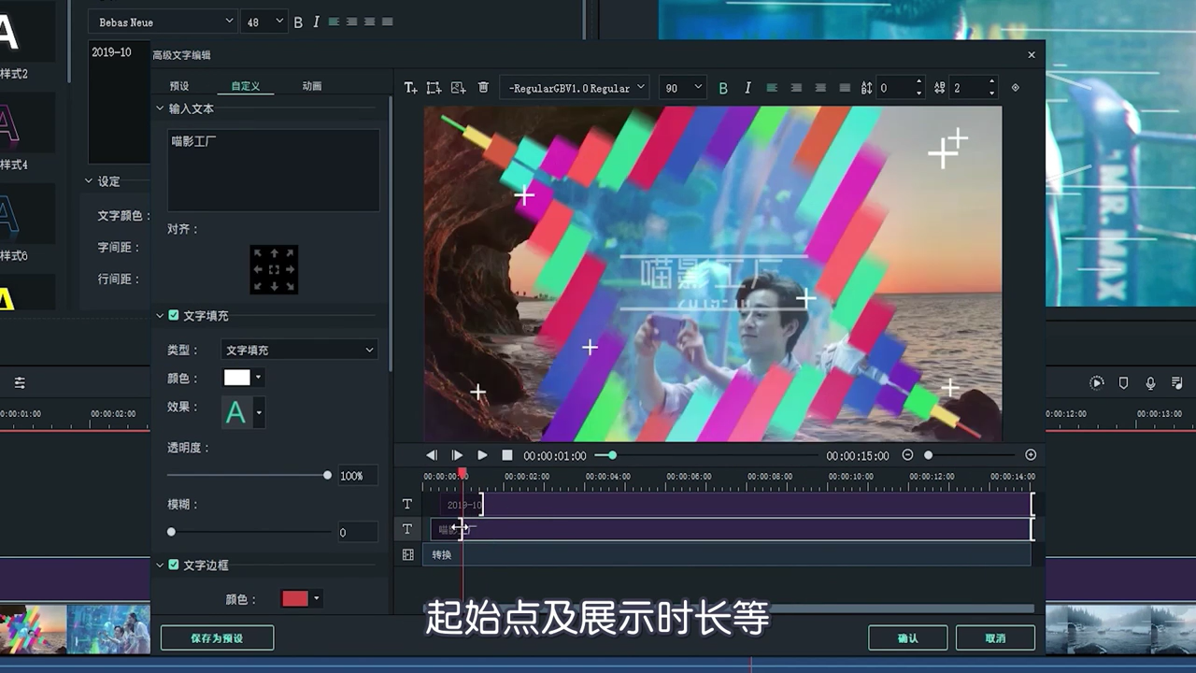This screenshot has width=1196, height=673.
Task: Toggle the 文字边框 text border checkbox
Action: (173, 565)
